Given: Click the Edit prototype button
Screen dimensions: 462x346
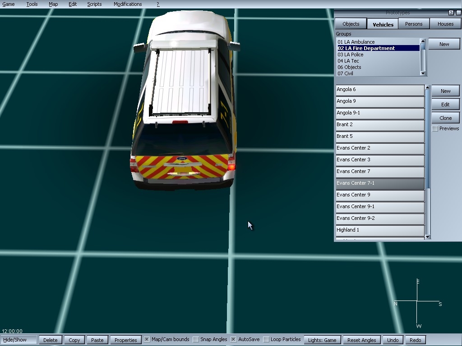Looking at the screenshot, I should click(x=445, y=105).
